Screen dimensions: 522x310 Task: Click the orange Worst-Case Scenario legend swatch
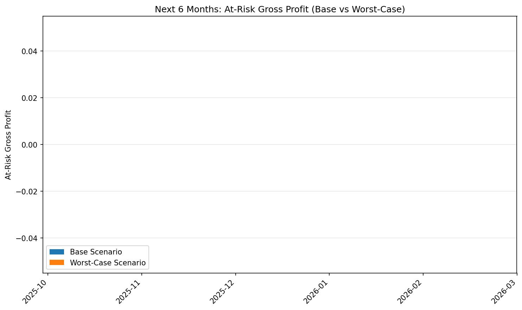click(57, 263)
